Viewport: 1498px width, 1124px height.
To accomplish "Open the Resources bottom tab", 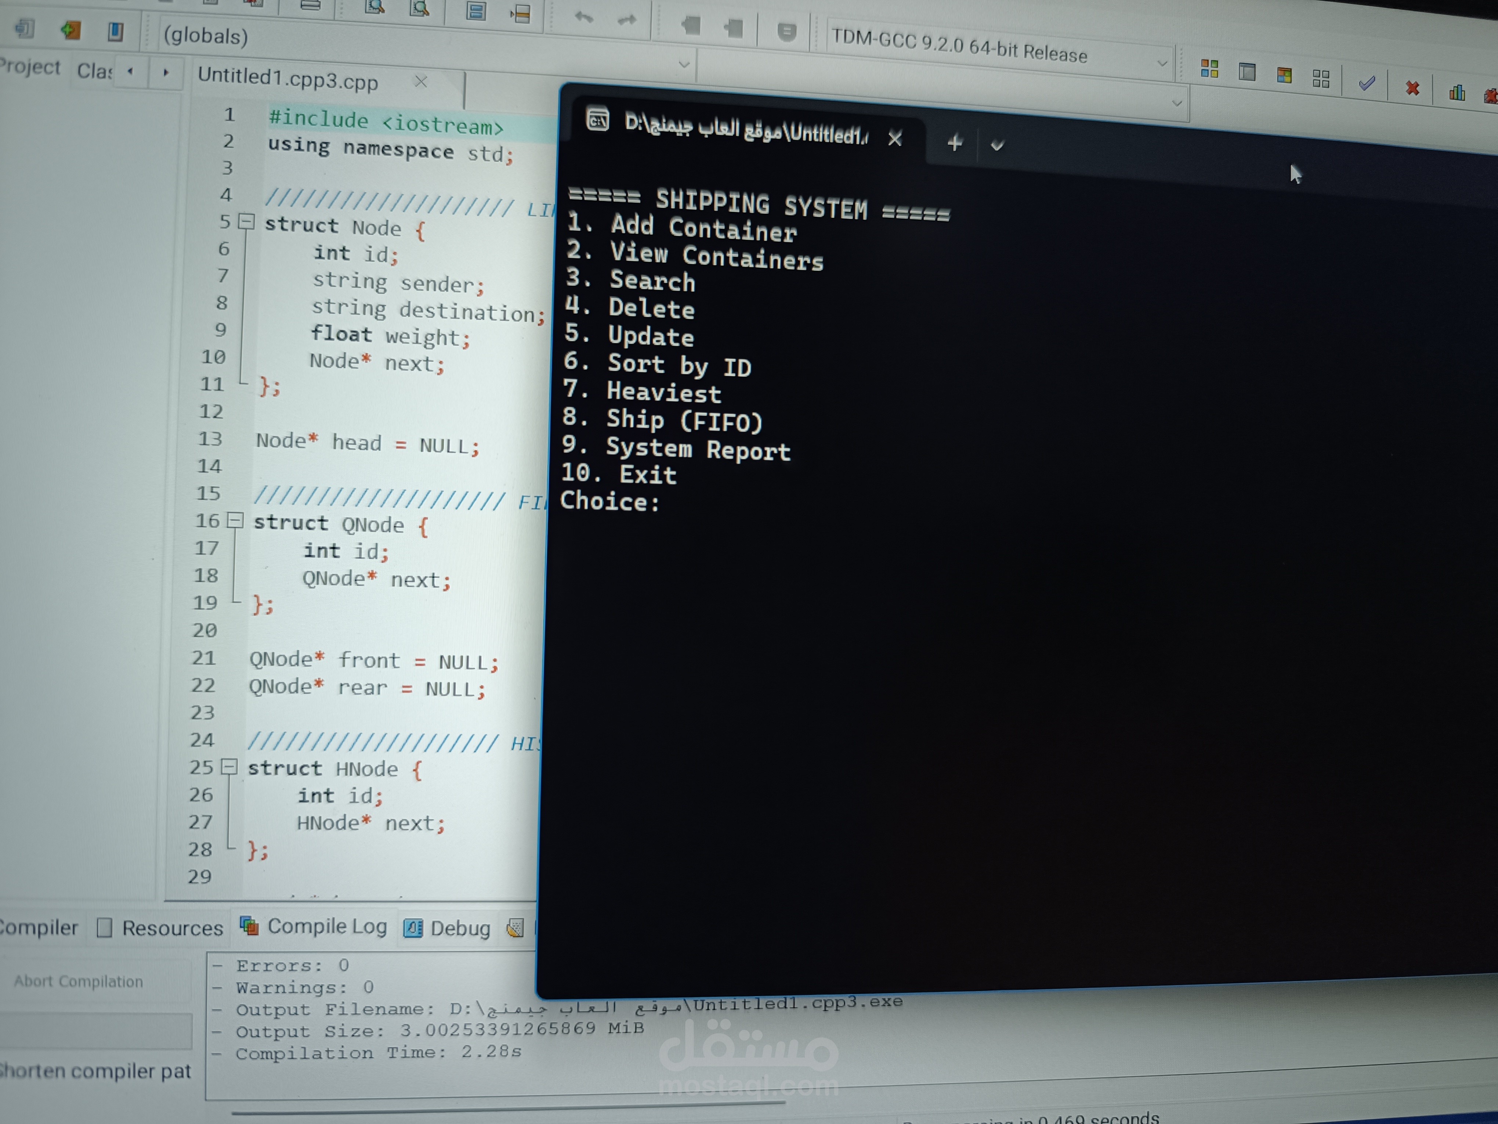I will coord(161,927).
